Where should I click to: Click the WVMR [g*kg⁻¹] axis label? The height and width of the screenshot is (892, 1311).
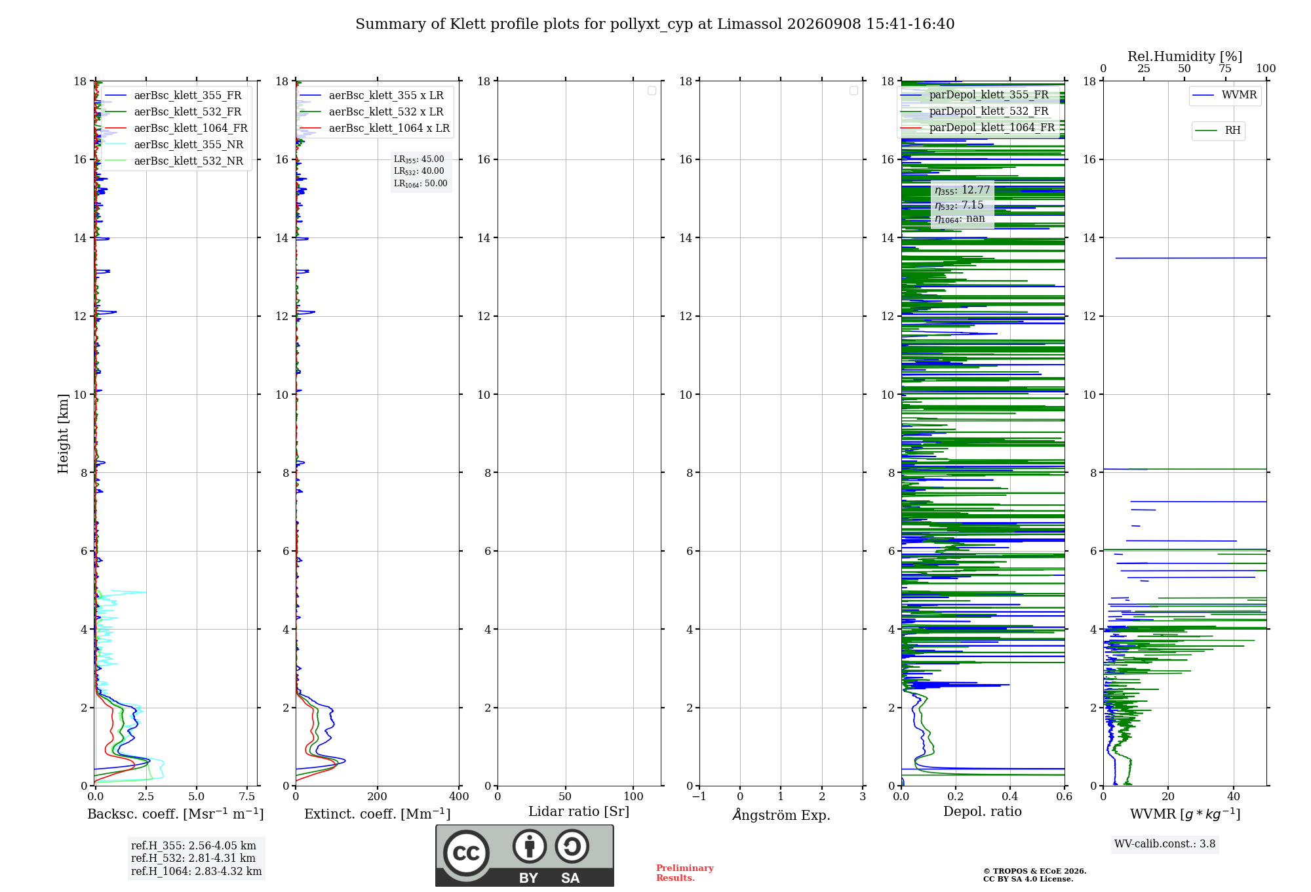tap(1185, 814)
